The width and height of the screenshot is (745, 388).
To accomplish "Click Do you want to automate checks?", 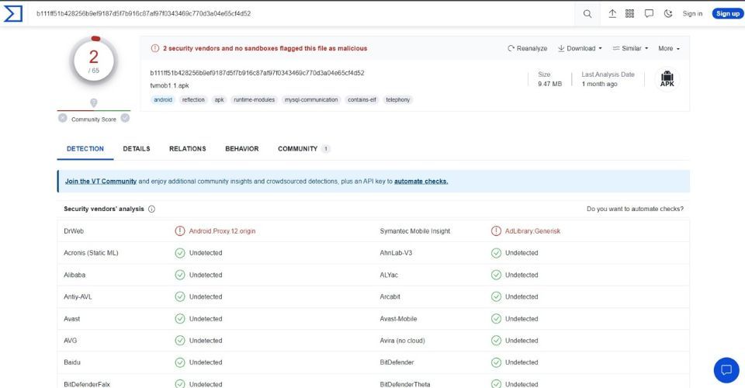I will tap(635, 209).
